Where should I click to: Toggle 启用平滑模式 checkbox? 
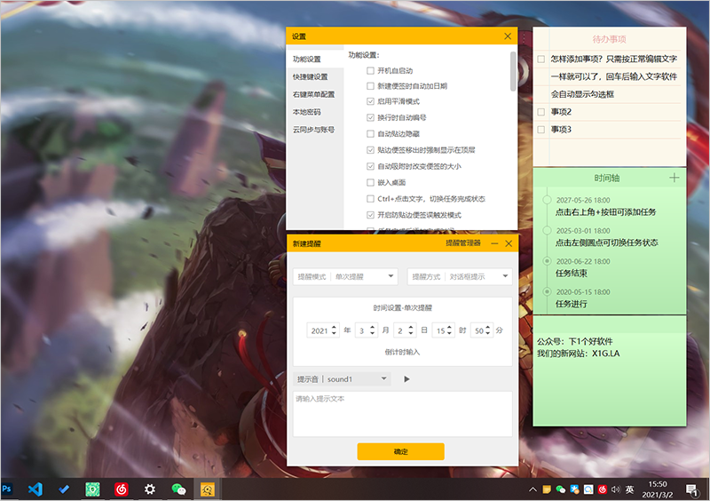370,102
